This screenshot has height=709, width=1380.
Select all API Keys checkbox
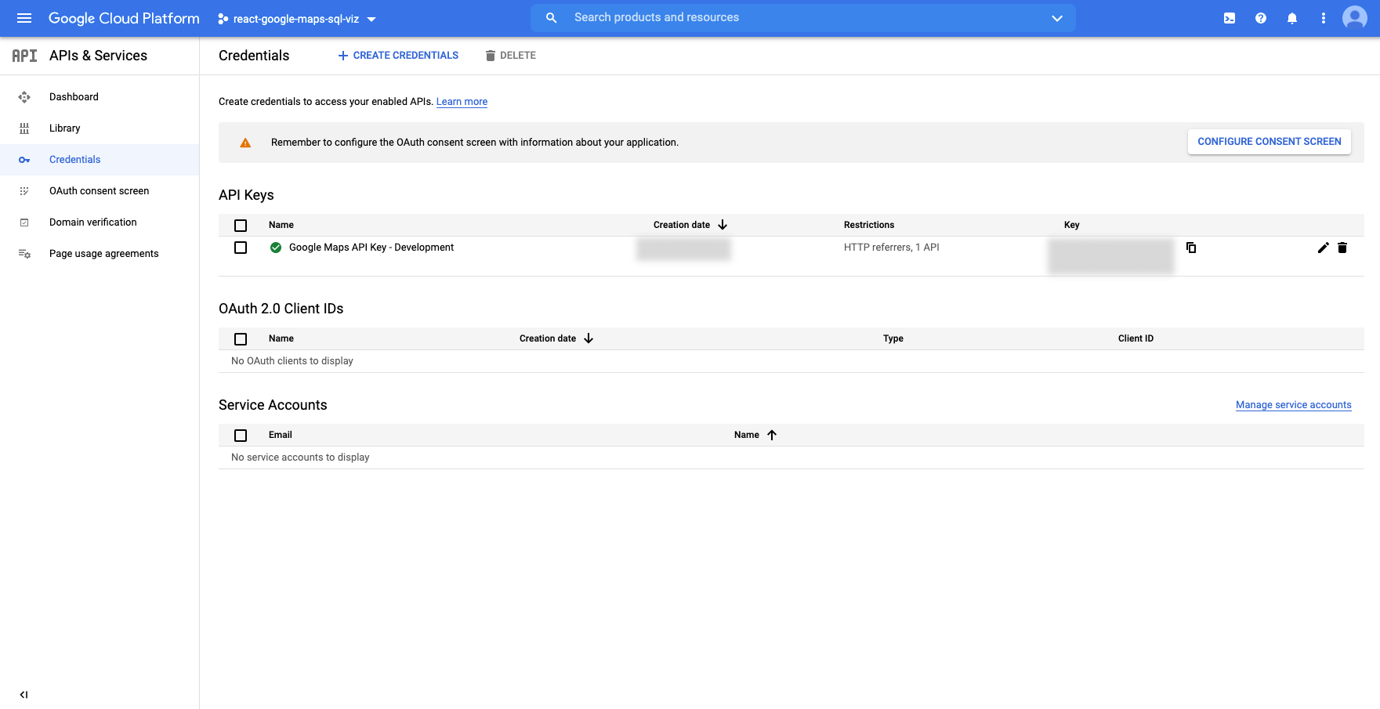coord(241,226)
